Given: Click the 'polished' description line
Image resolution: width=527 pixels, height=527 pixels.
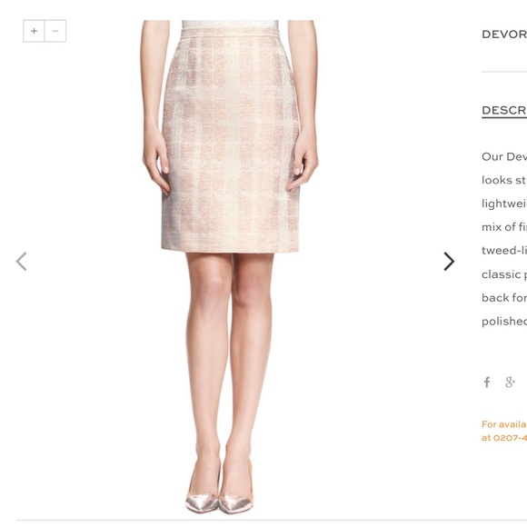Looking at the screenshot, I should (x=504, y=322).
